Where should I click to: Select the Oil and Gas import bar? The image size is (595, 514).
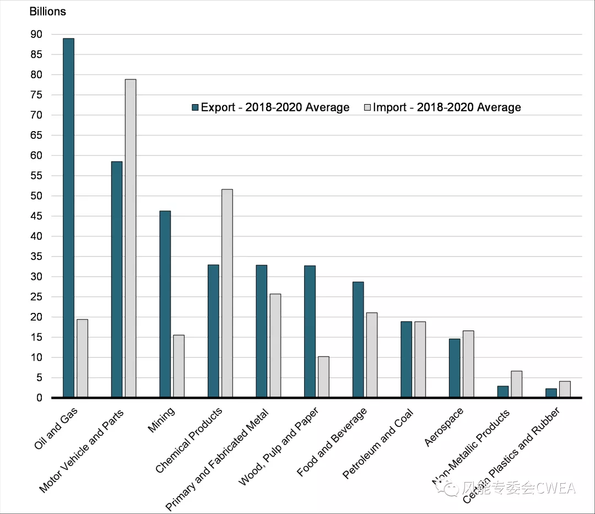82,358
